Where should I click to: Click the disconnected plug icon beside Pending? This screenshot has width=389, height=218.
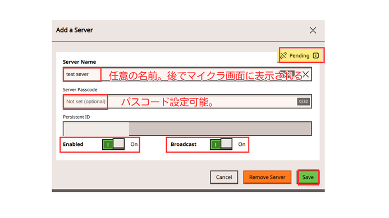point(283,55)
